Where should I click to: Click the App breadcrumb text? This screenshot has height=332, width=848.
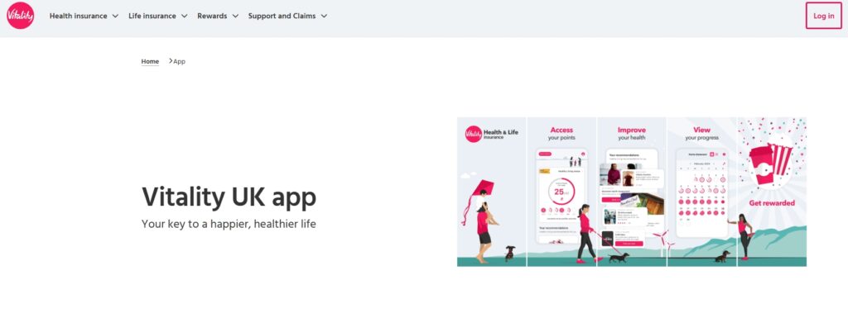point(179,61)
